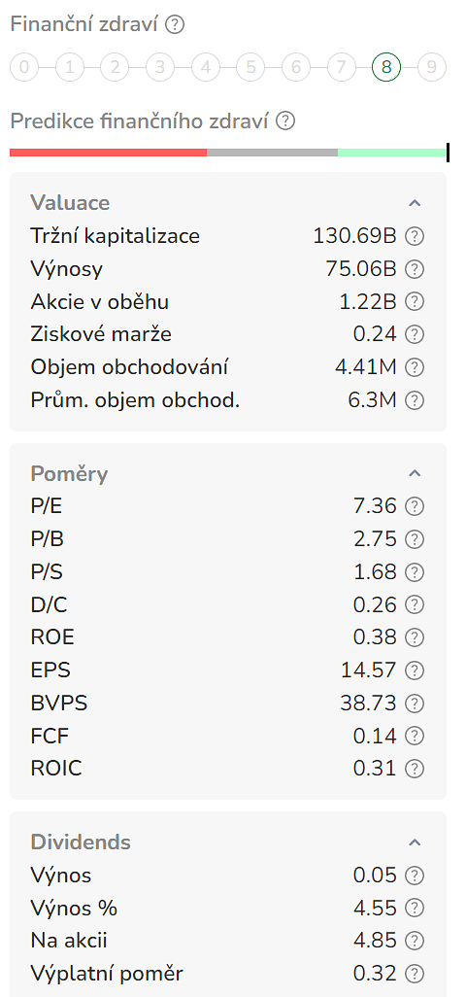The height and width of the screenshot is (997, 466).
Task: Click the Valuace section heading
Action: click(70, 203)
